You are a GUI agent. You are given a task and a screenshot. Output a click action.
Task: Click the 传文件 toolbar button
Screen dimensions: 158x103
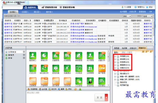(x=52, y=89)
